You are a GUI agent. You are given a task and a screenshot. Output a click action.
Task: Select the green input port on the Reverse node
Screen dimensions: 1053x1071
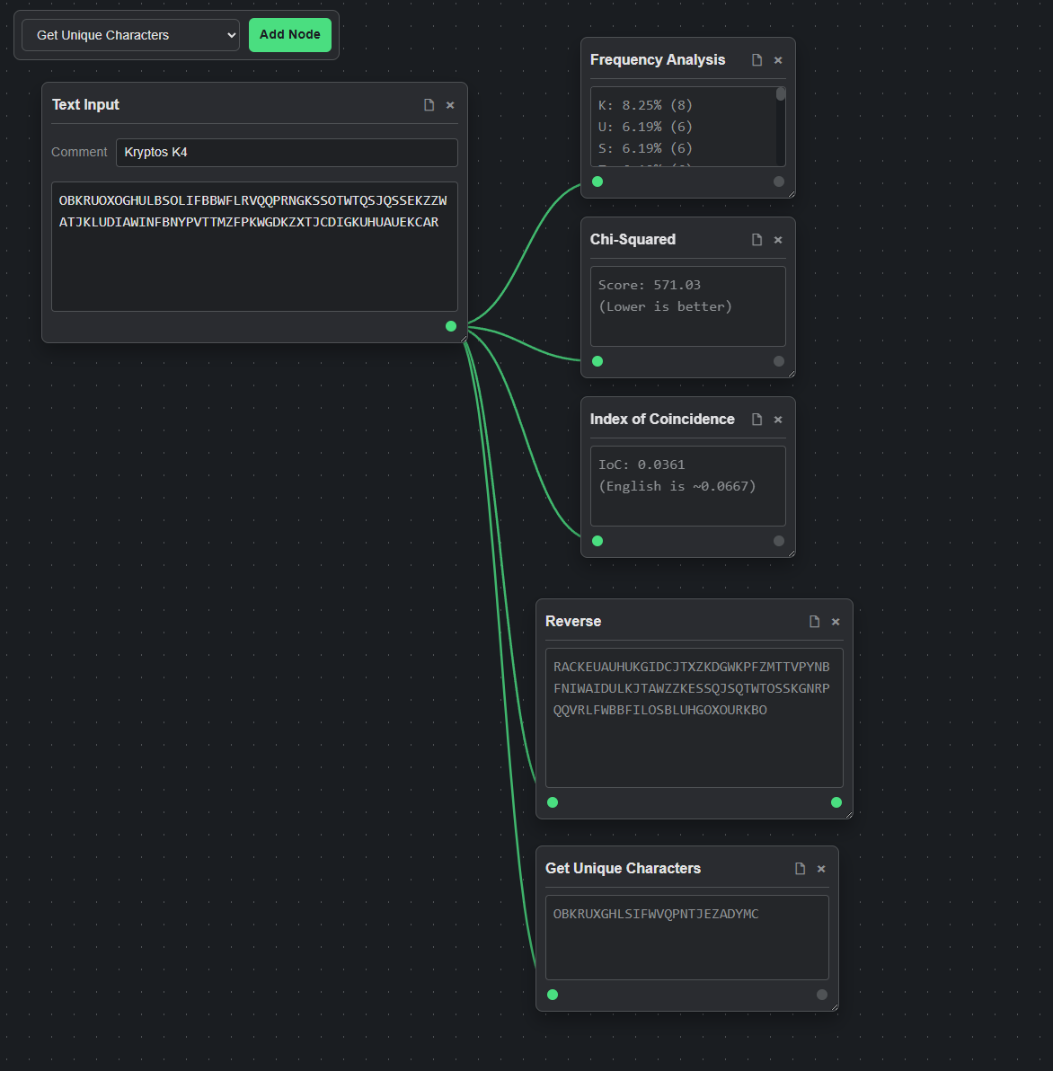[x=553, y=802]
